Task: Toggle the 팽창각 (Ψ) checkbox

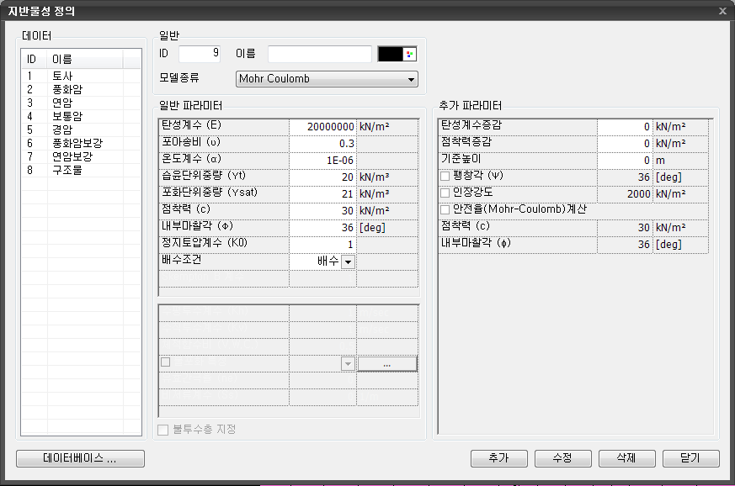Action: (445, 177)
